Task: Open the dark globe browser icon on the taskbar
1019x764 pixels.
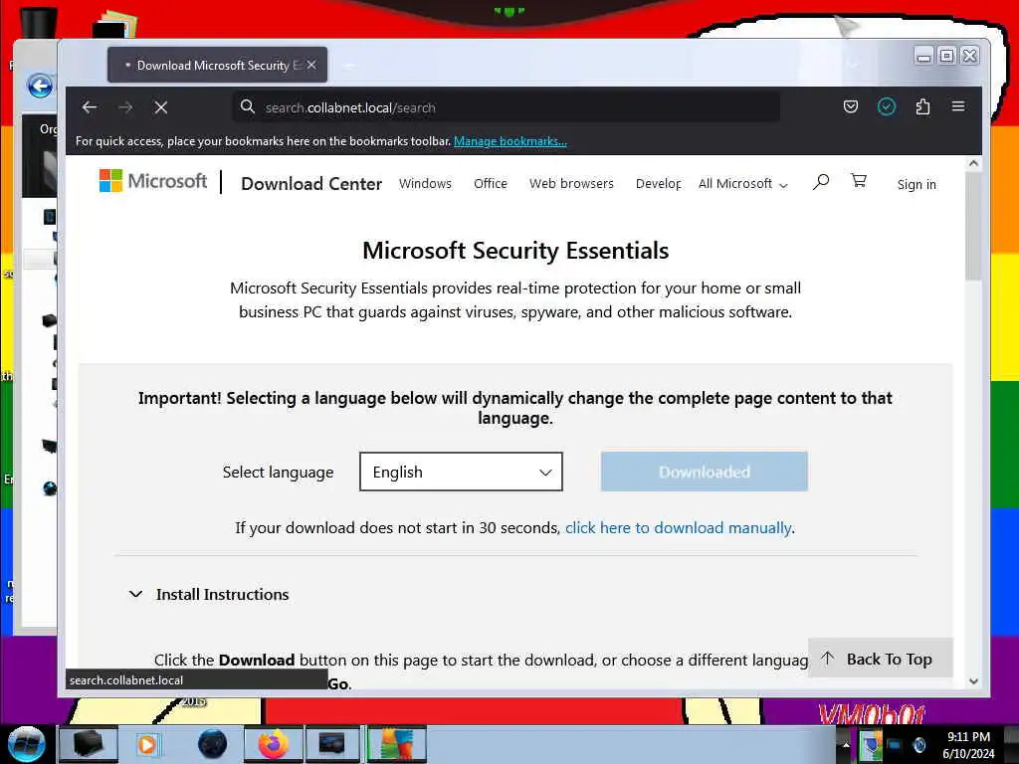Action: [212, 744]
